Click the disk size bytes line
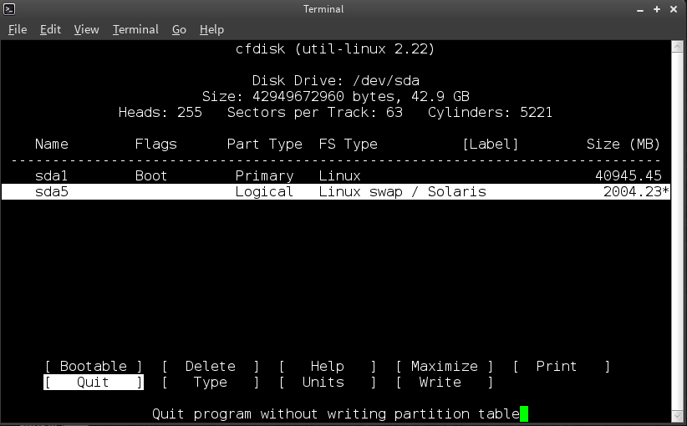This screenshot has height=426, width=687. point(336,96)
